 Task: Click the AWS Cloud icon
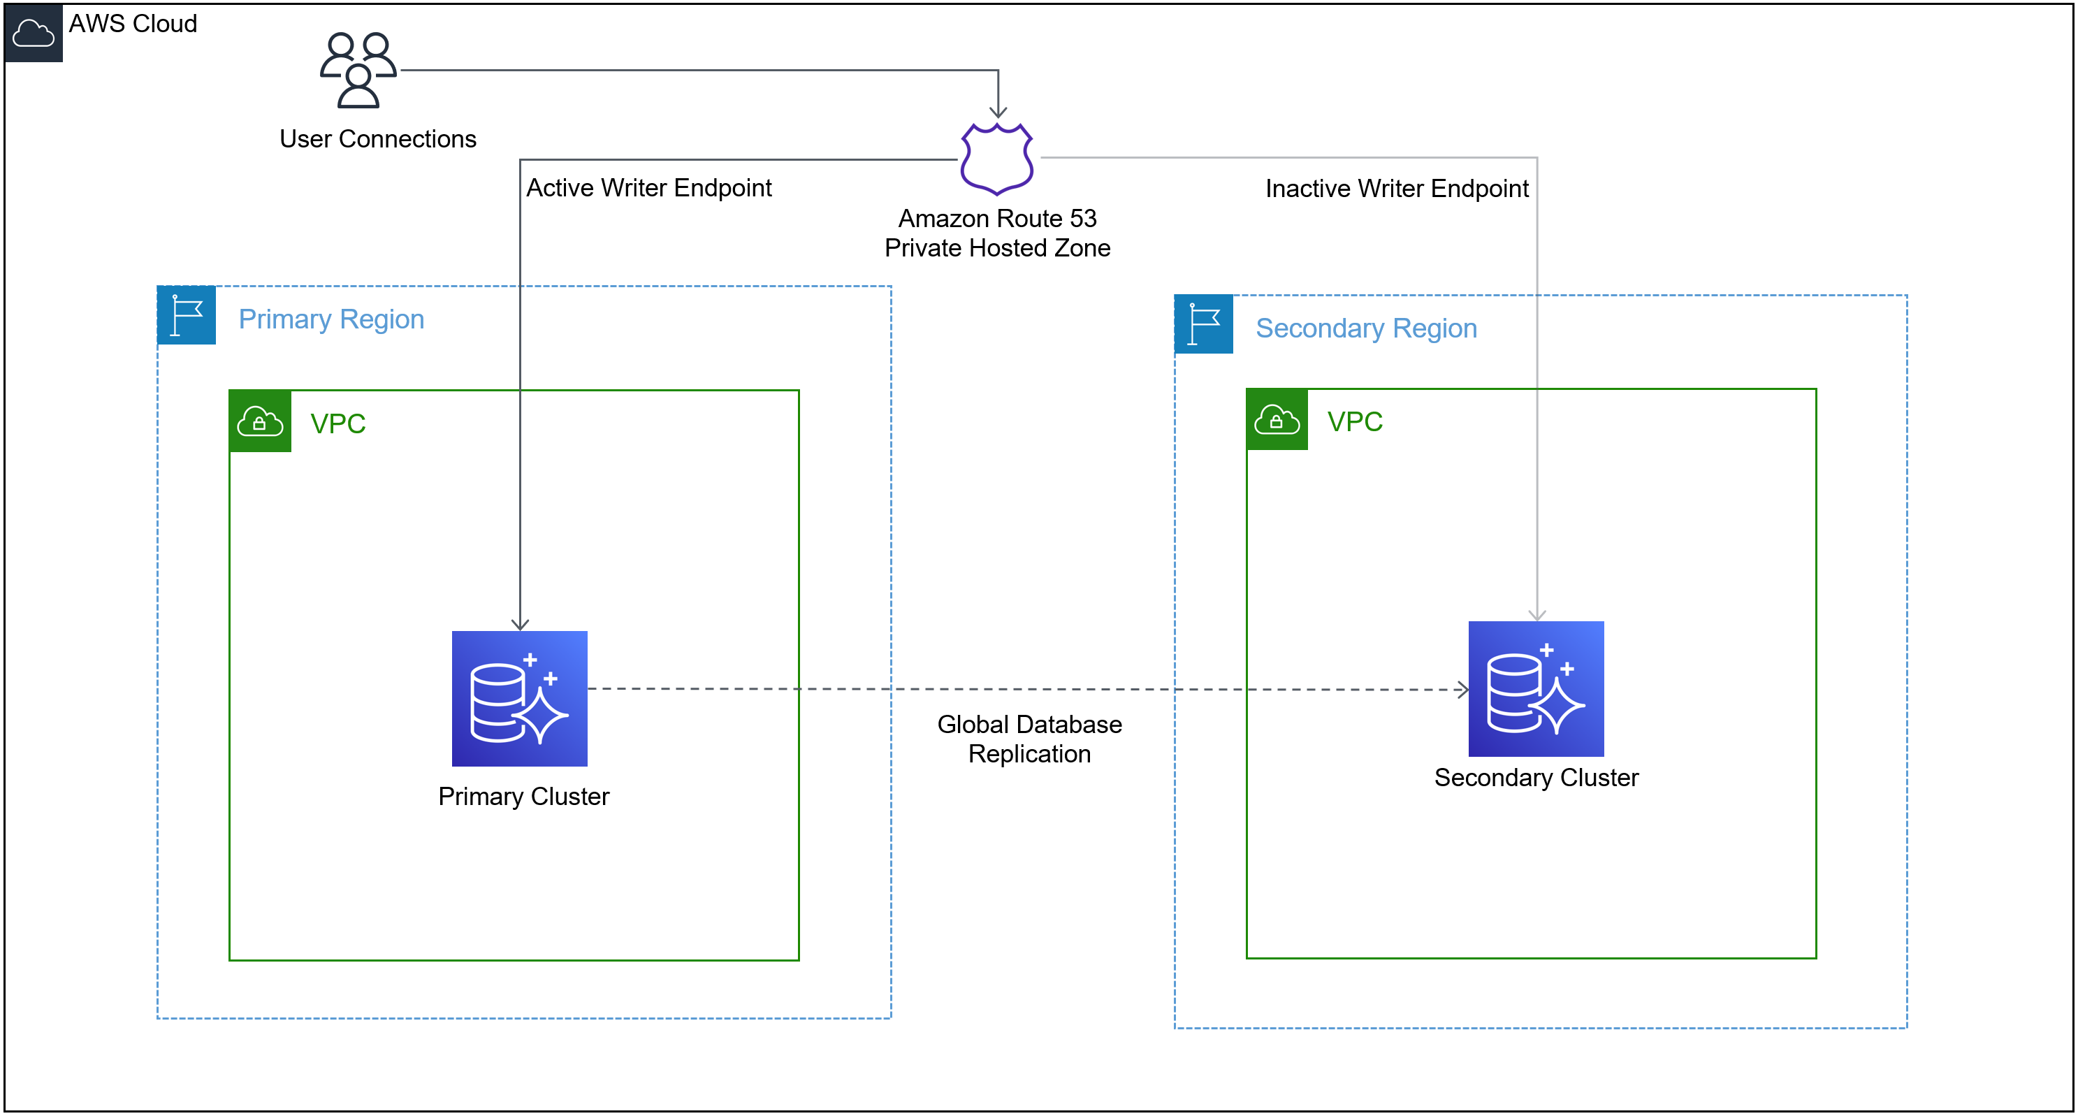(33, 33)
